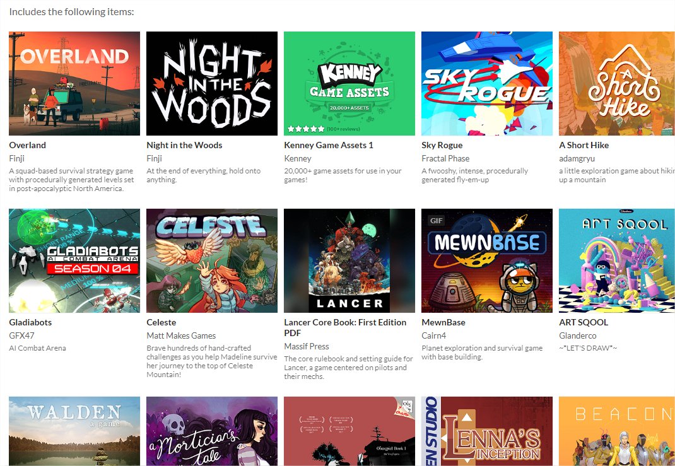Open the ART SQOOL cover image

[x=617, y=261]
